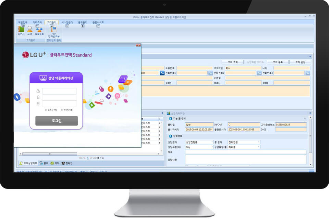329x219 pixels.
Task: Switch to the 메인업무 ribbon tab
Action: pos(23,22)
